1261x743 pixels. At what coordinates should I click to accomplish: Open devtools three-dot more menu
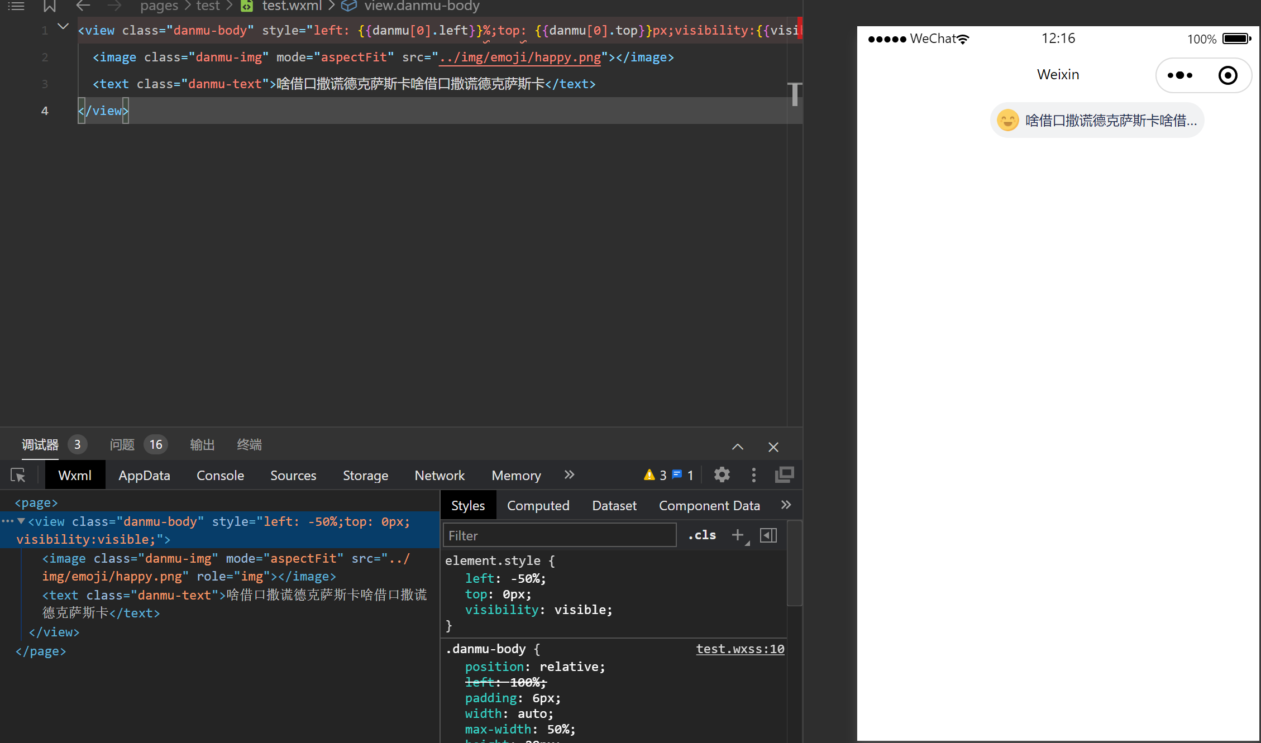[x=753, y=475]
